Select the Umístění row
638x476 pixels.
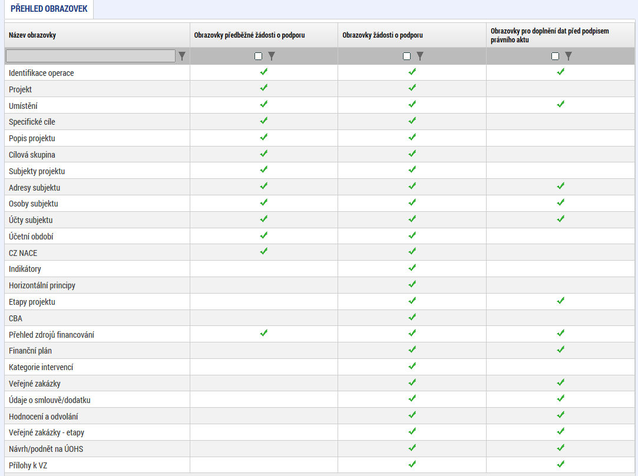click(320, 105)
